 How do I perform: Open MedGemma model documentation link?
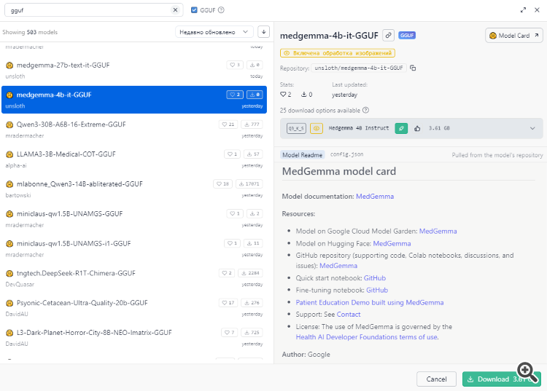tap(375, 197)
